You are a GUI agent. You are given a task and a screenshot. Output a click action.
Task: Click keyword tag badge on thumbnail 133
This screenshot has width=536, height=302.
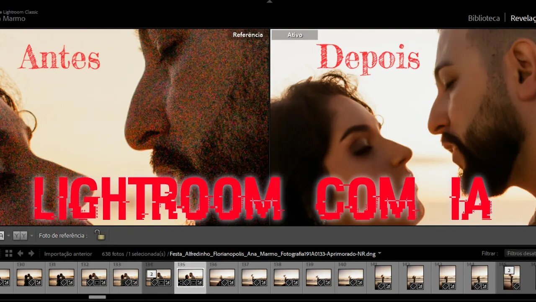128,282
